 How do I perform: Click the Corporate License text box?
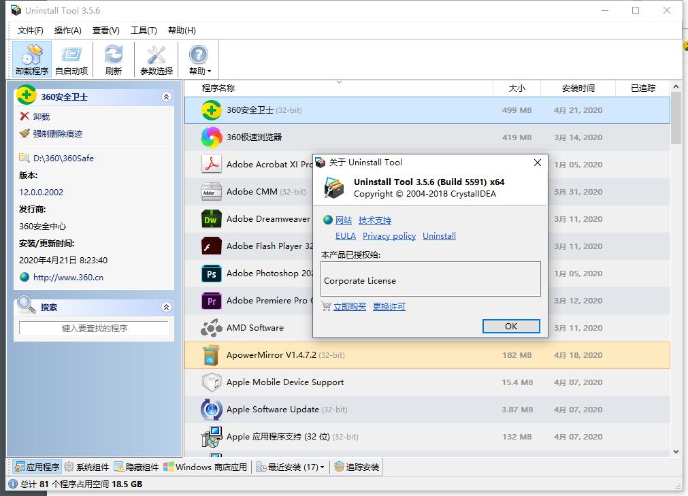[431, 280]
